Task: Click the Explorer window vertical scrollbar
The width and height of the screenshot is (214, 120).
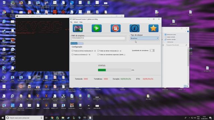Action: (188, 66)
